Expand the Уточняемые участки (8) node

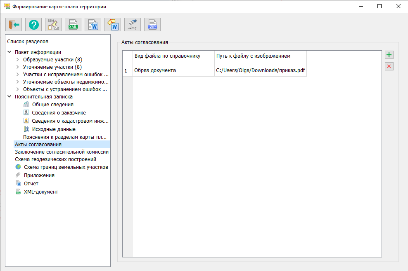[x=18, y=67]
